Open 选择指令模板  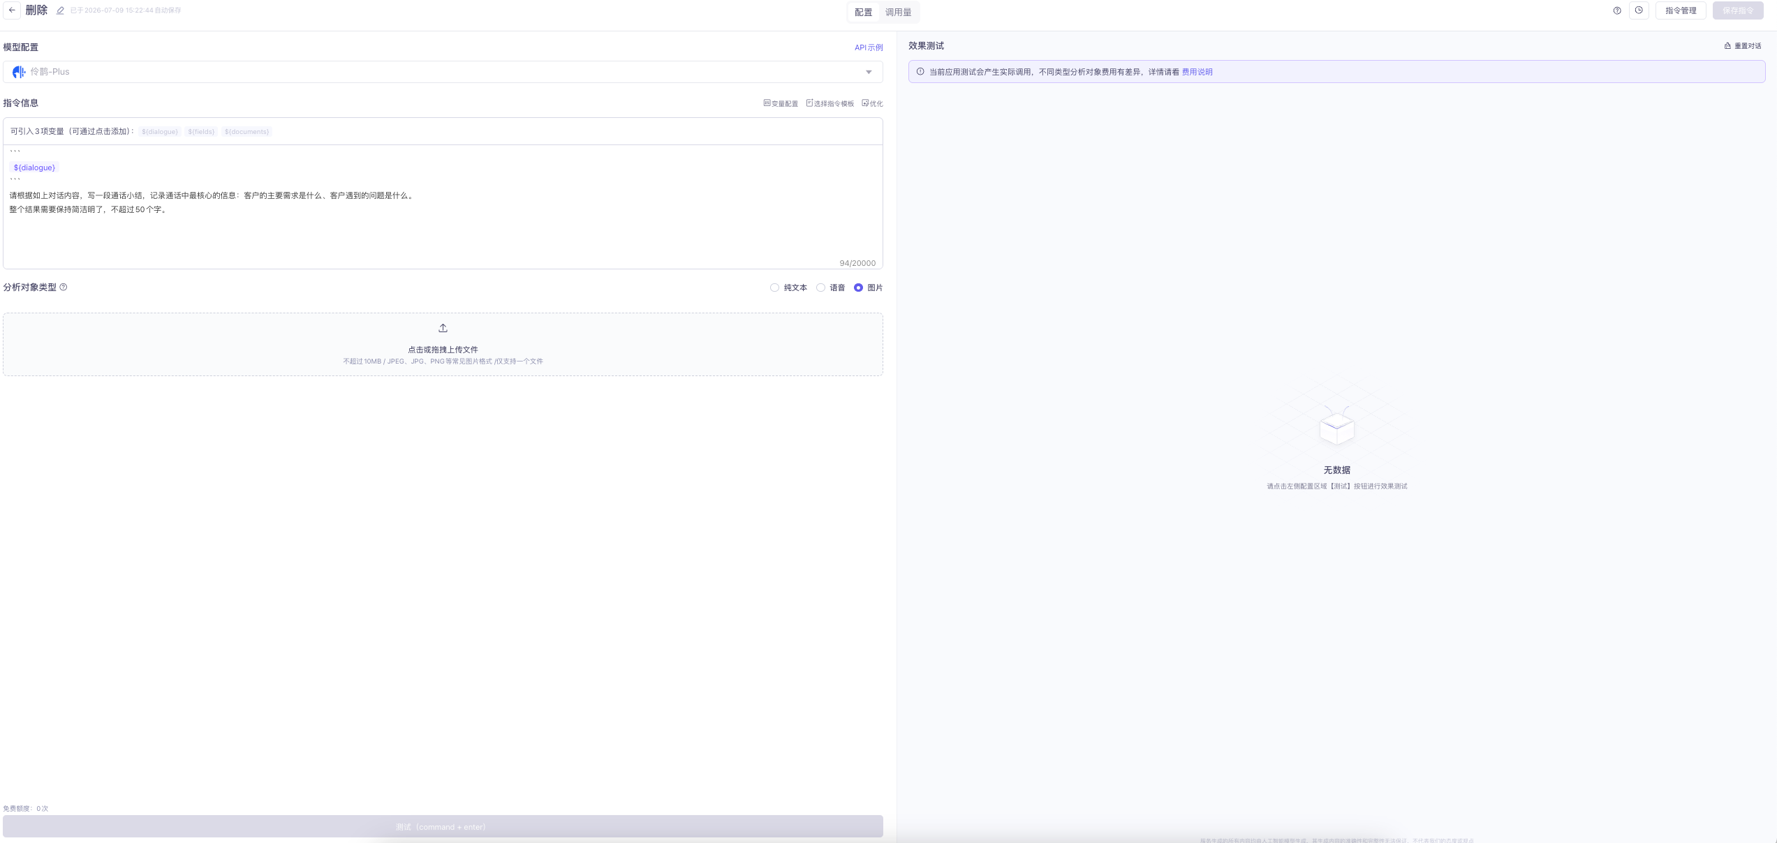pos(830,103)
